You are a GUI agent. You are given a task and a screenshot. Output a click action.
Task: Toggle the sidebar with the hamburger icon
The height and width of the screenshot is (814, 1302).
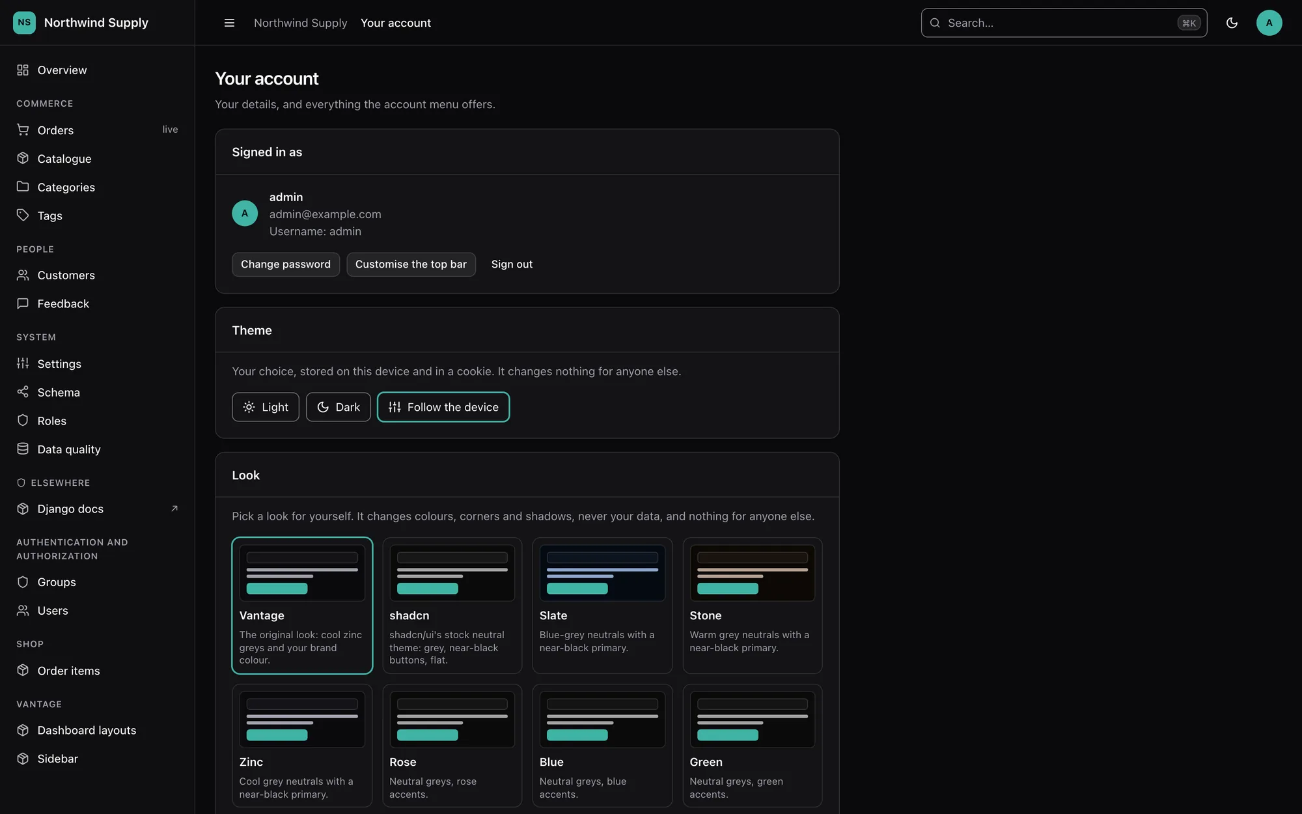click(229, 23)
